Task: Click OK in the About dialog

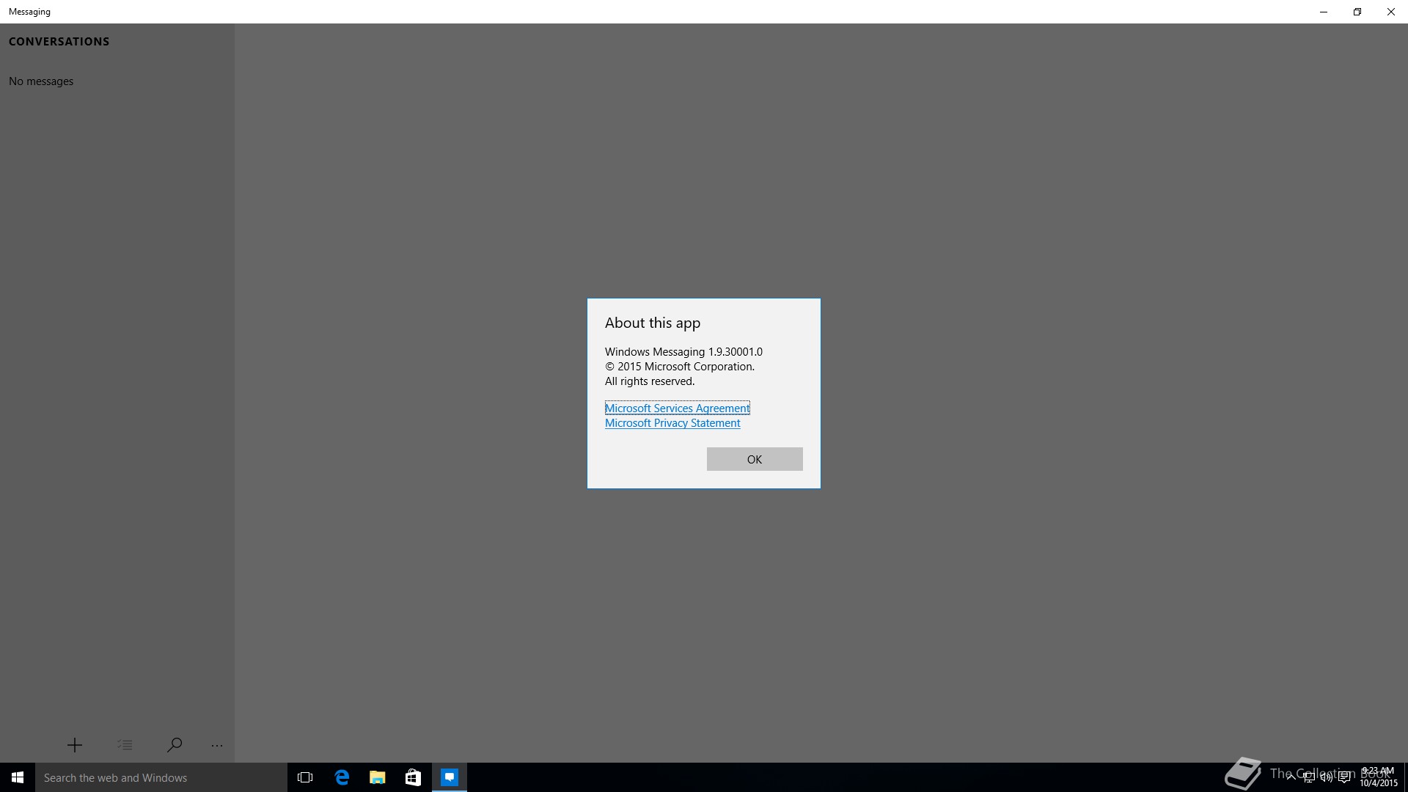Action: (x=755, y=459)
